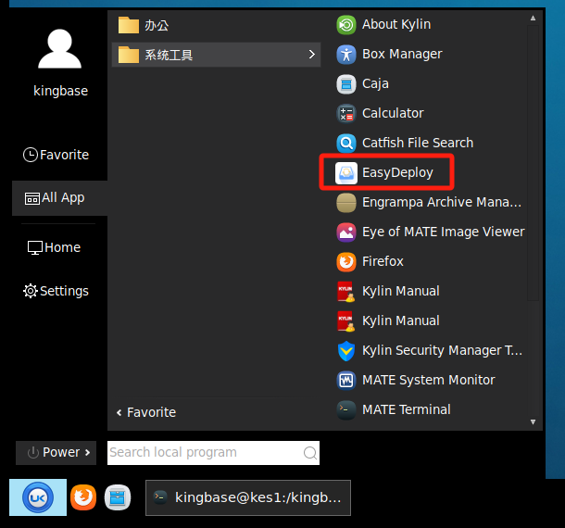Go back to Favorite list
Viewport: 565px width, 528px height.
pyautogui.click(x=146, y=412)
